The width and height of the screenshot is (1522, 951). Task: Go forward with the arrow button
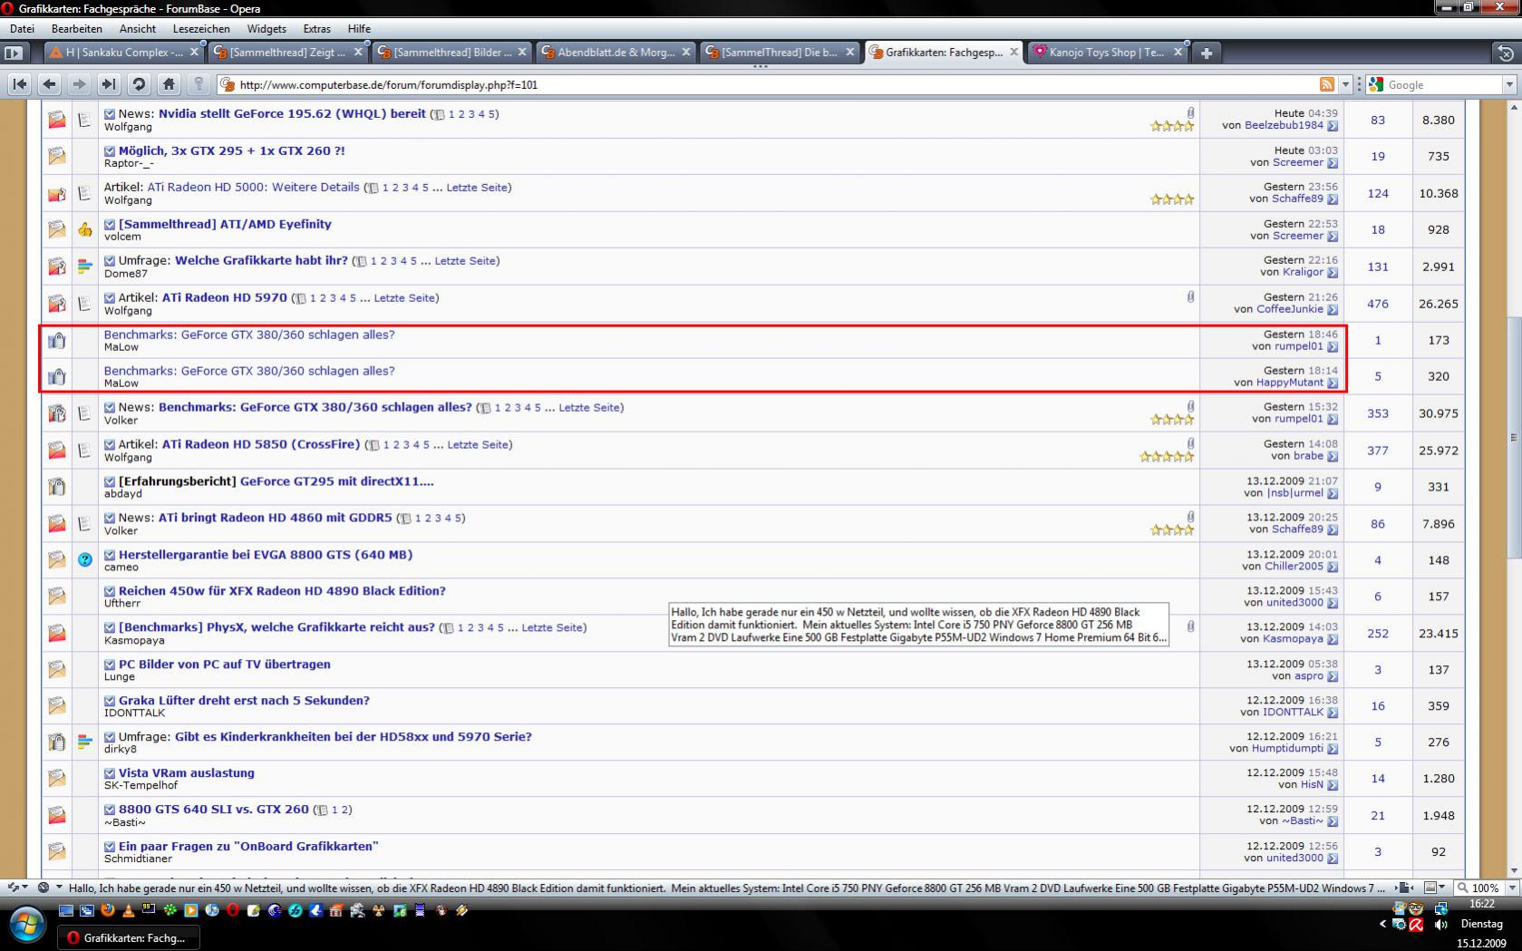(80, 84)
